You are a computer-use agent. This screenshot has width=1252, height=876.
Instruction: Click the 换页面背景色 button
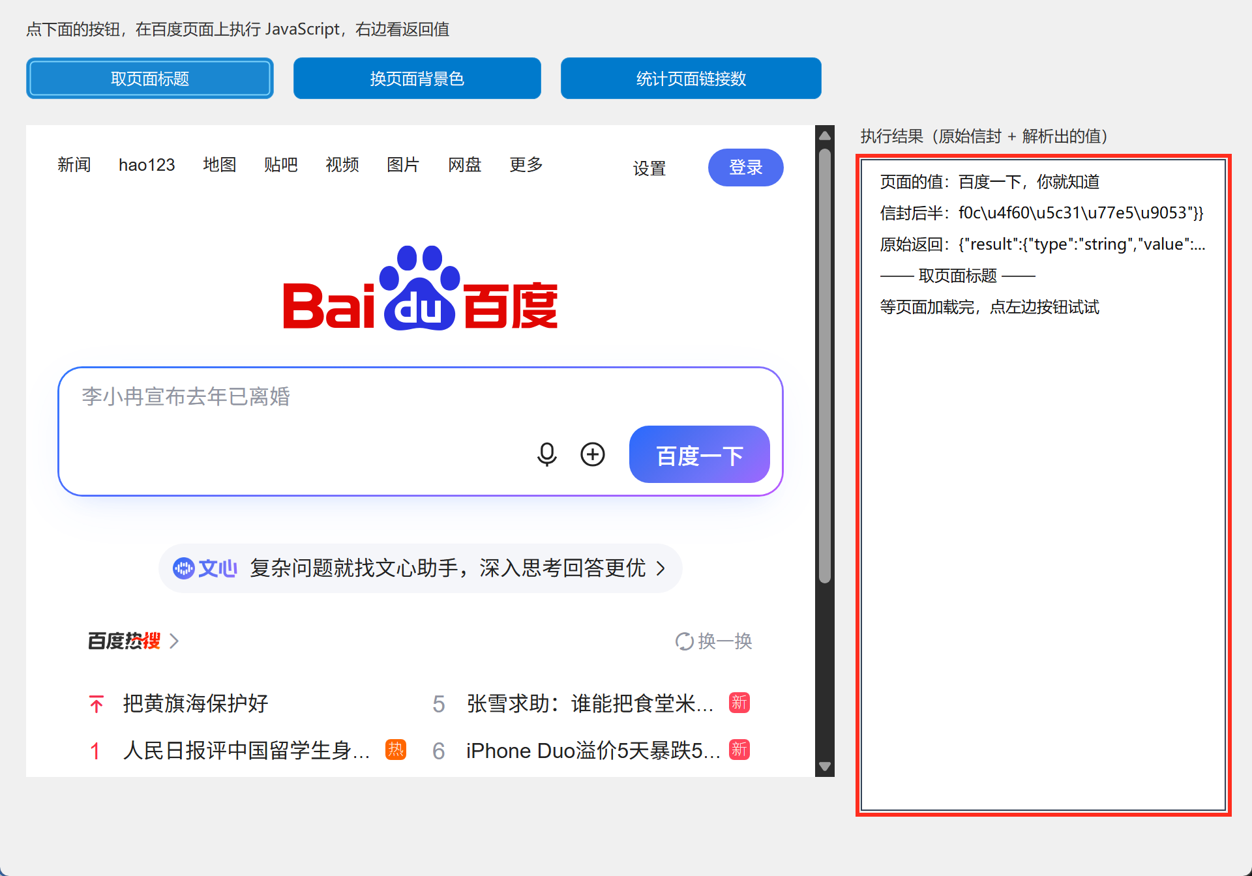coord(417,78)
